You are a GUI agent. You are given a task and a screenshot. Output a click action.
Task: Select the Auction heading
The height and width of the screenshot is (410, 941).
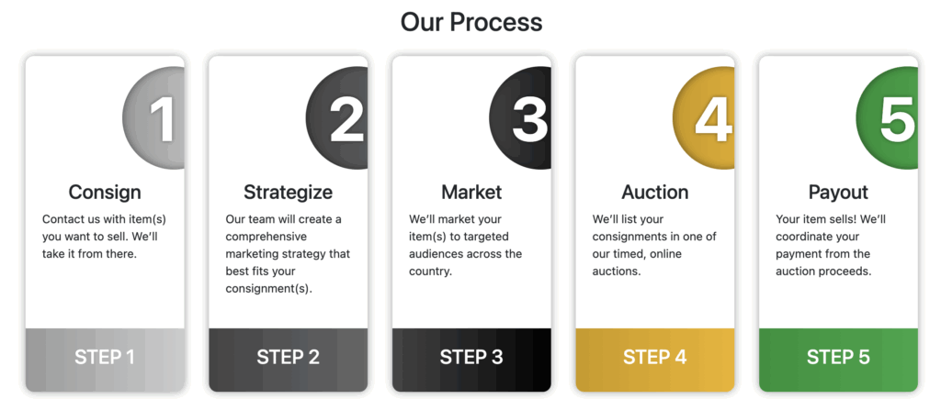(x=654, y=192)
